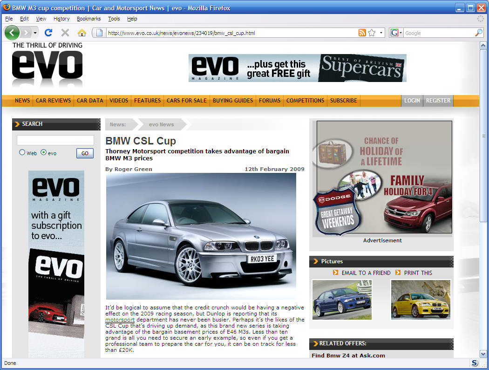Click the silver BMW CSL main article image
The image size is (489, 370).
[201, 236]
